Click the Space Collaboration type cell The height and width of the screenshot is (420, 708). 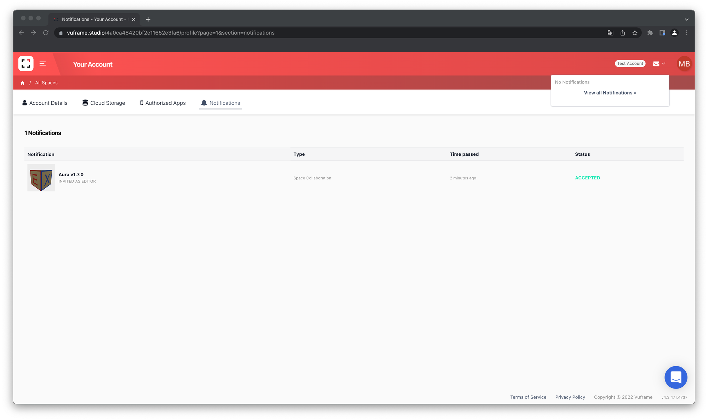click(x=312, y=178)
